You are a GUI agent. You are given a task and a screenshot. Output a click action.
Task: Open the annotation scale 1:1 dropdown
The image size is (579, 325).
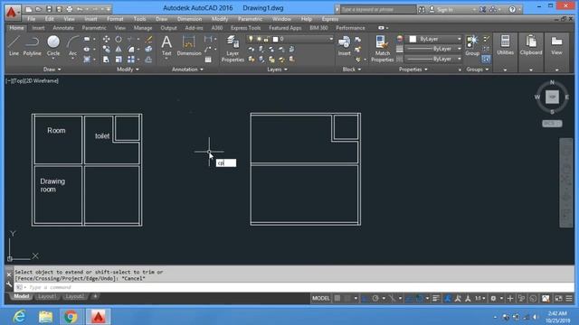click(x=479, y=299)
